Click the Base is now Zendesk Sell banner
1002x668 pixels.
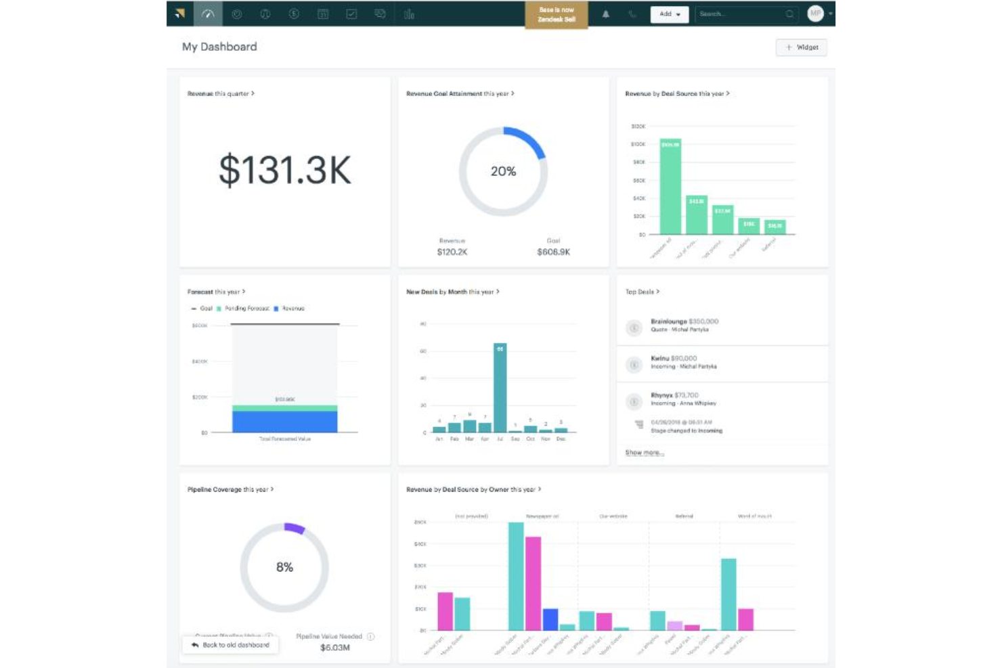pos(557,14)
